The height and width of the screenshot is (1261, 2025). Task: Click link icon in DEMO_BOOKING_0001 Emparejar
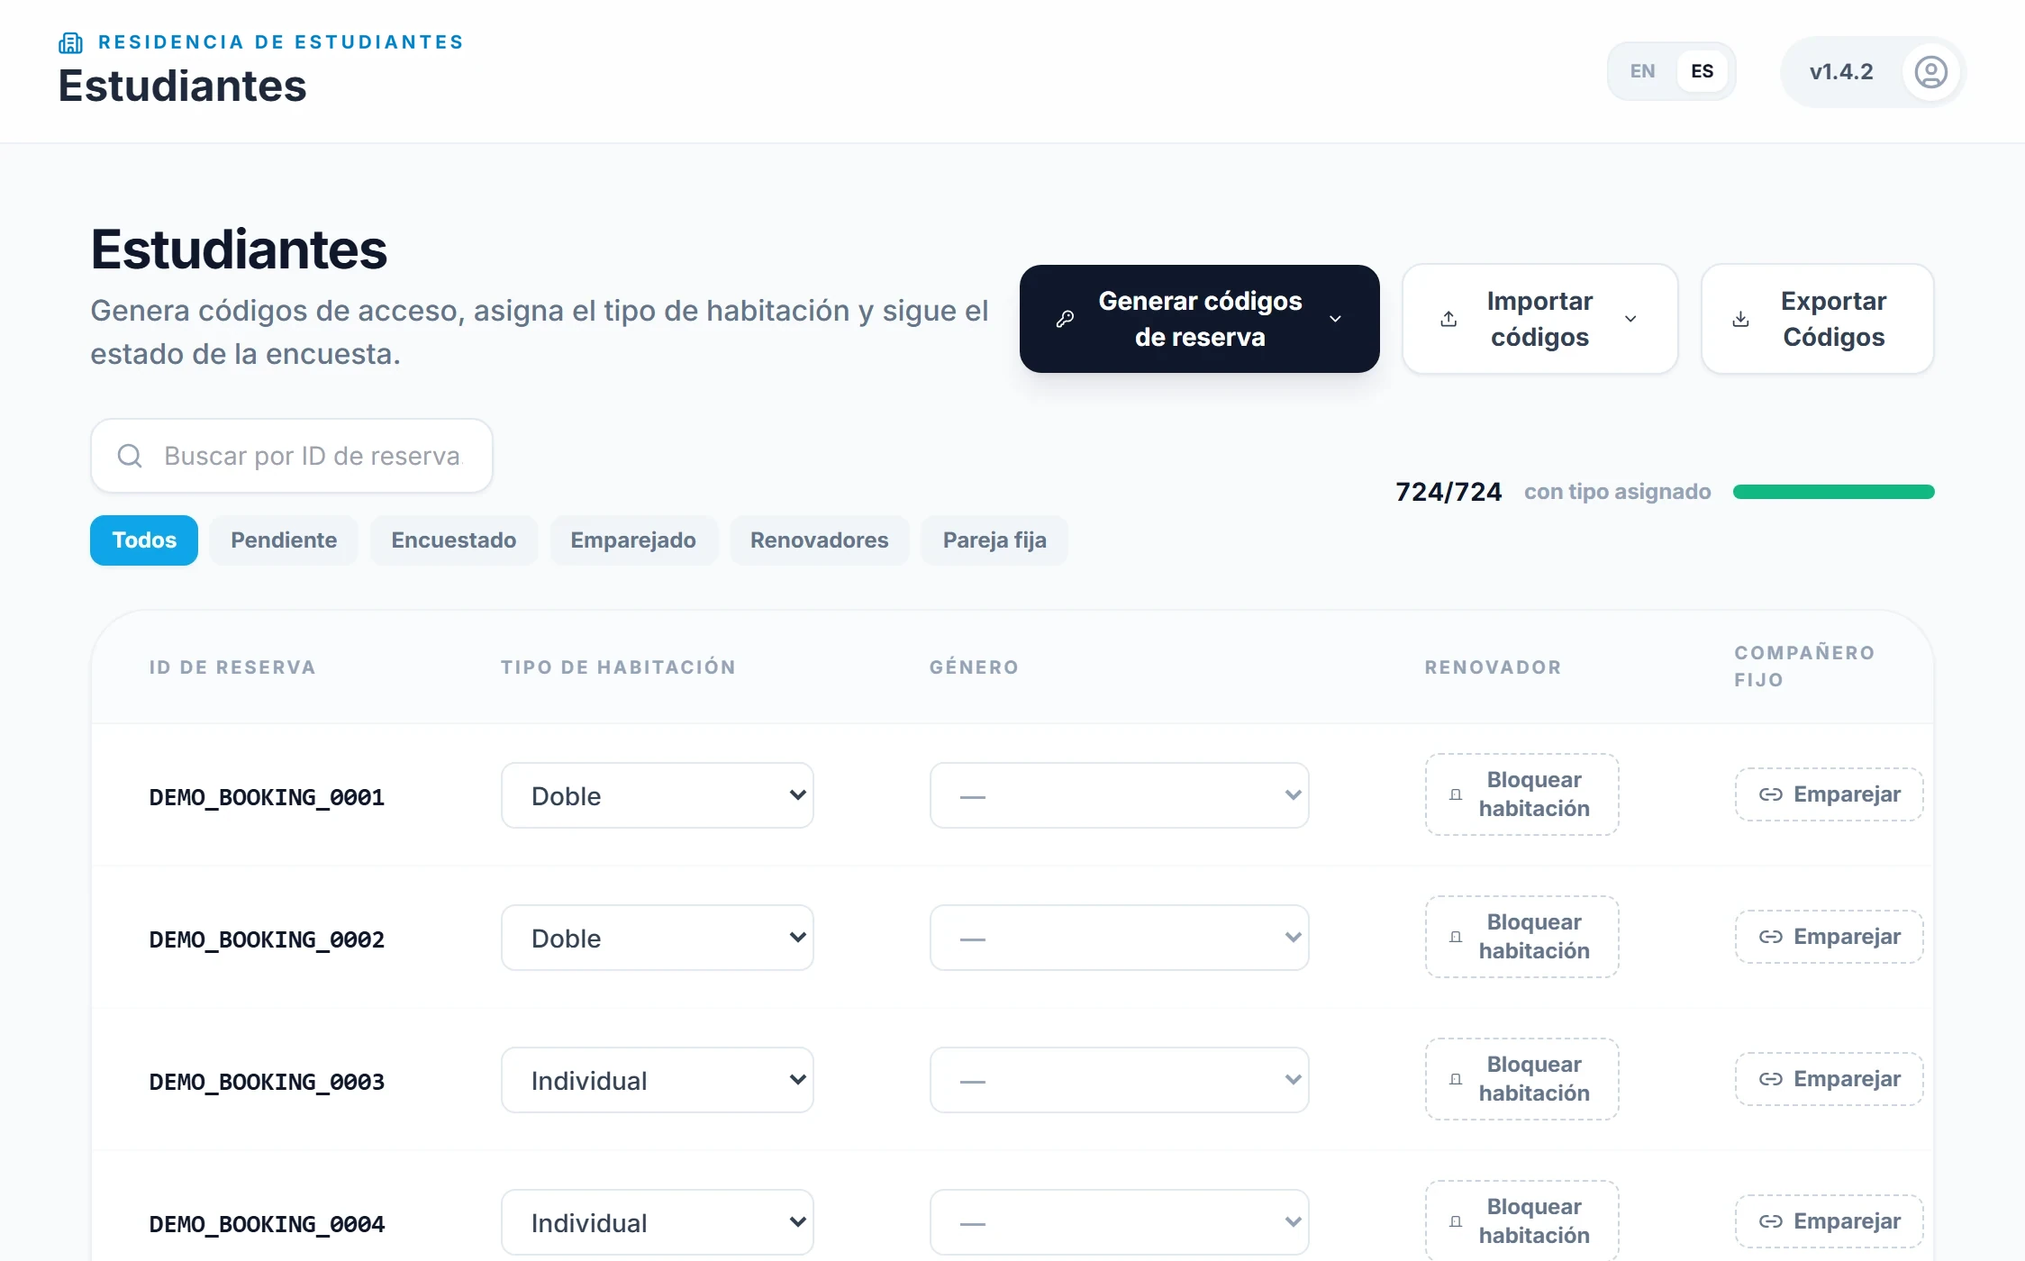(x=1771, y=794)
